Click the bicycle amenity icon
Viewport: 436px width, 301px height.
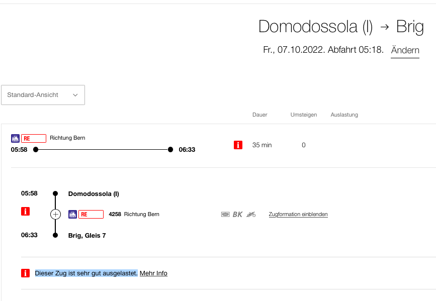(251, 214)
